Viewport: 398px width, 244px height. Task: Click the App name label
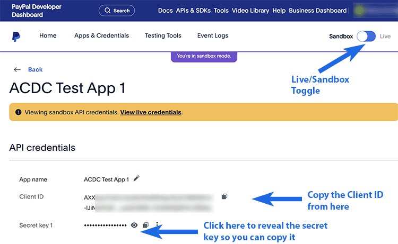pyautogui.click(x=33, y=179)
